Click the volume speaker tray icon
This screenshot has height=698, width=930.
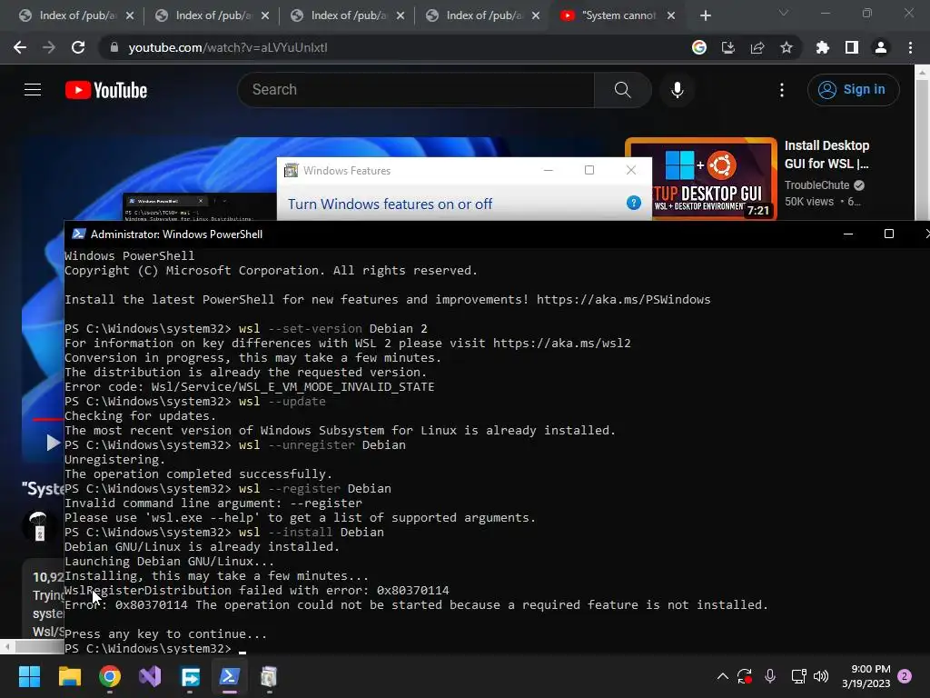point(821,676)
